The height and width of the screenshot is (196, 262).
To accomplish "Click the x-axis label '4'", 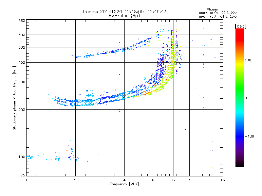I will point(124,180).
